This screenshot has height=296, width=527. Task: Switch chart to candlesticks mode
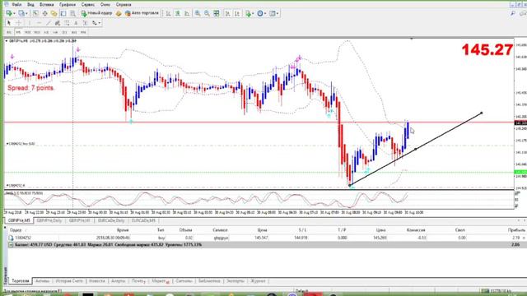coord(178,13)
